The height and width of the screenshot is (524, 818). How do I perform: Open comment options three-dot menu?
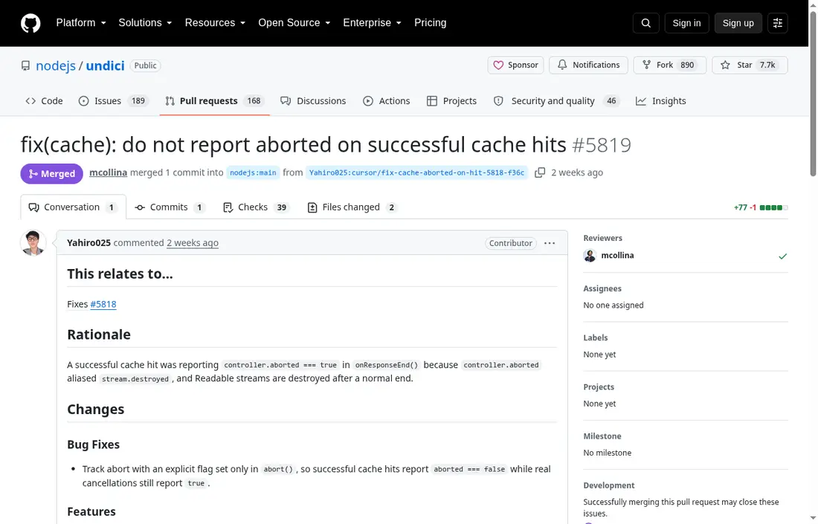pos(550,243)
